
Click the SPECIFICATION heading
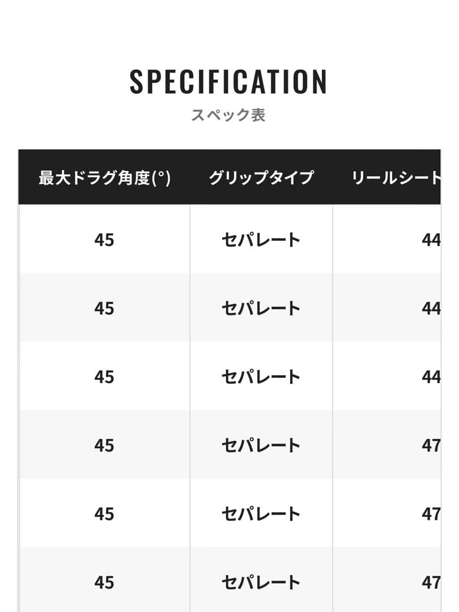pyautogui.click(x=228, y=82)
